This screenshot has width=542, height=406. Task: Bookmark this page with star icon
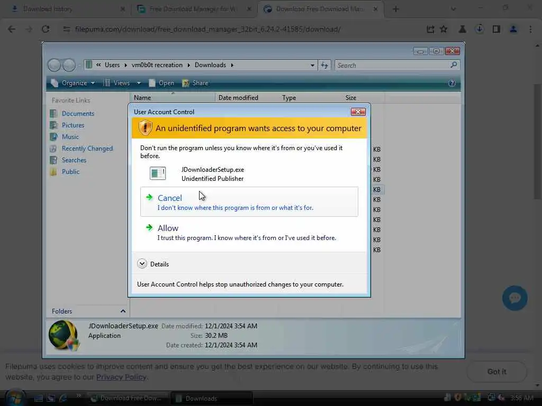tap(444, 30)
